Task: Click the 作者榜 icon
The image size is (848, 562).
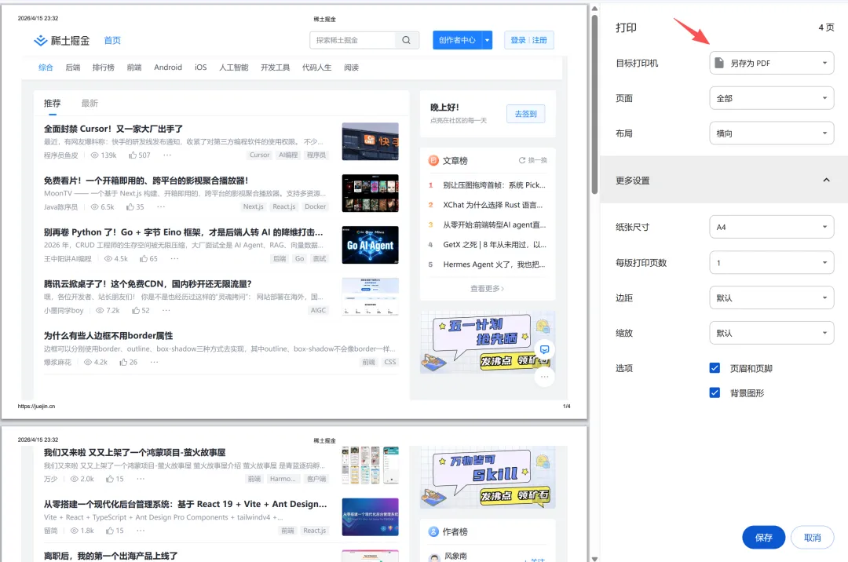Action: click(x=433, y=531)
